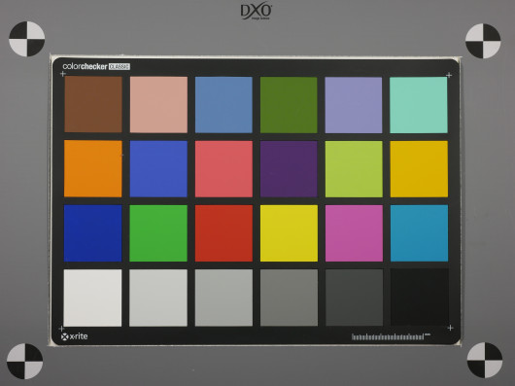Select the dark olive foliage green patch

pos(289,105)
